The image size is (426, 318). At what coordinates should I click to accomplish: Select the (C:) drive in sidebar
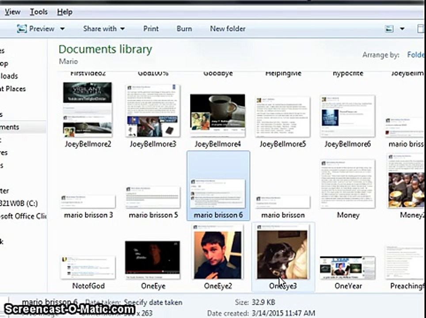pos(19,204)
